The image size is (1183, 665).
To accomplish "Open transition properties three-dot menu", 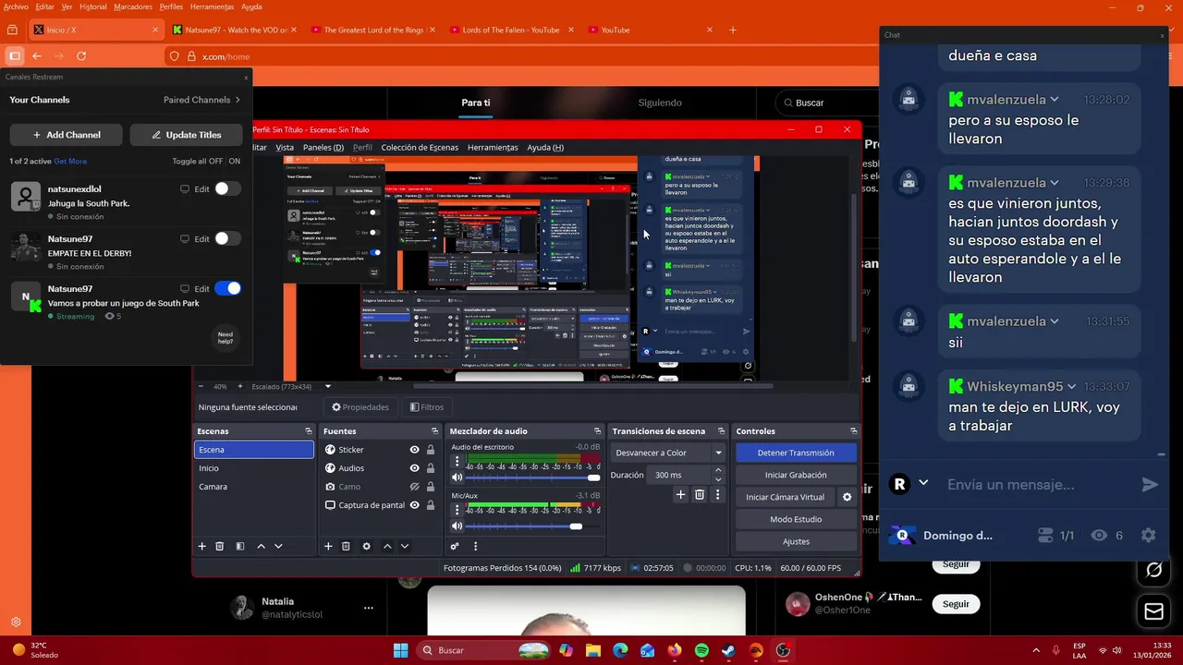I will tap(717, 495).
